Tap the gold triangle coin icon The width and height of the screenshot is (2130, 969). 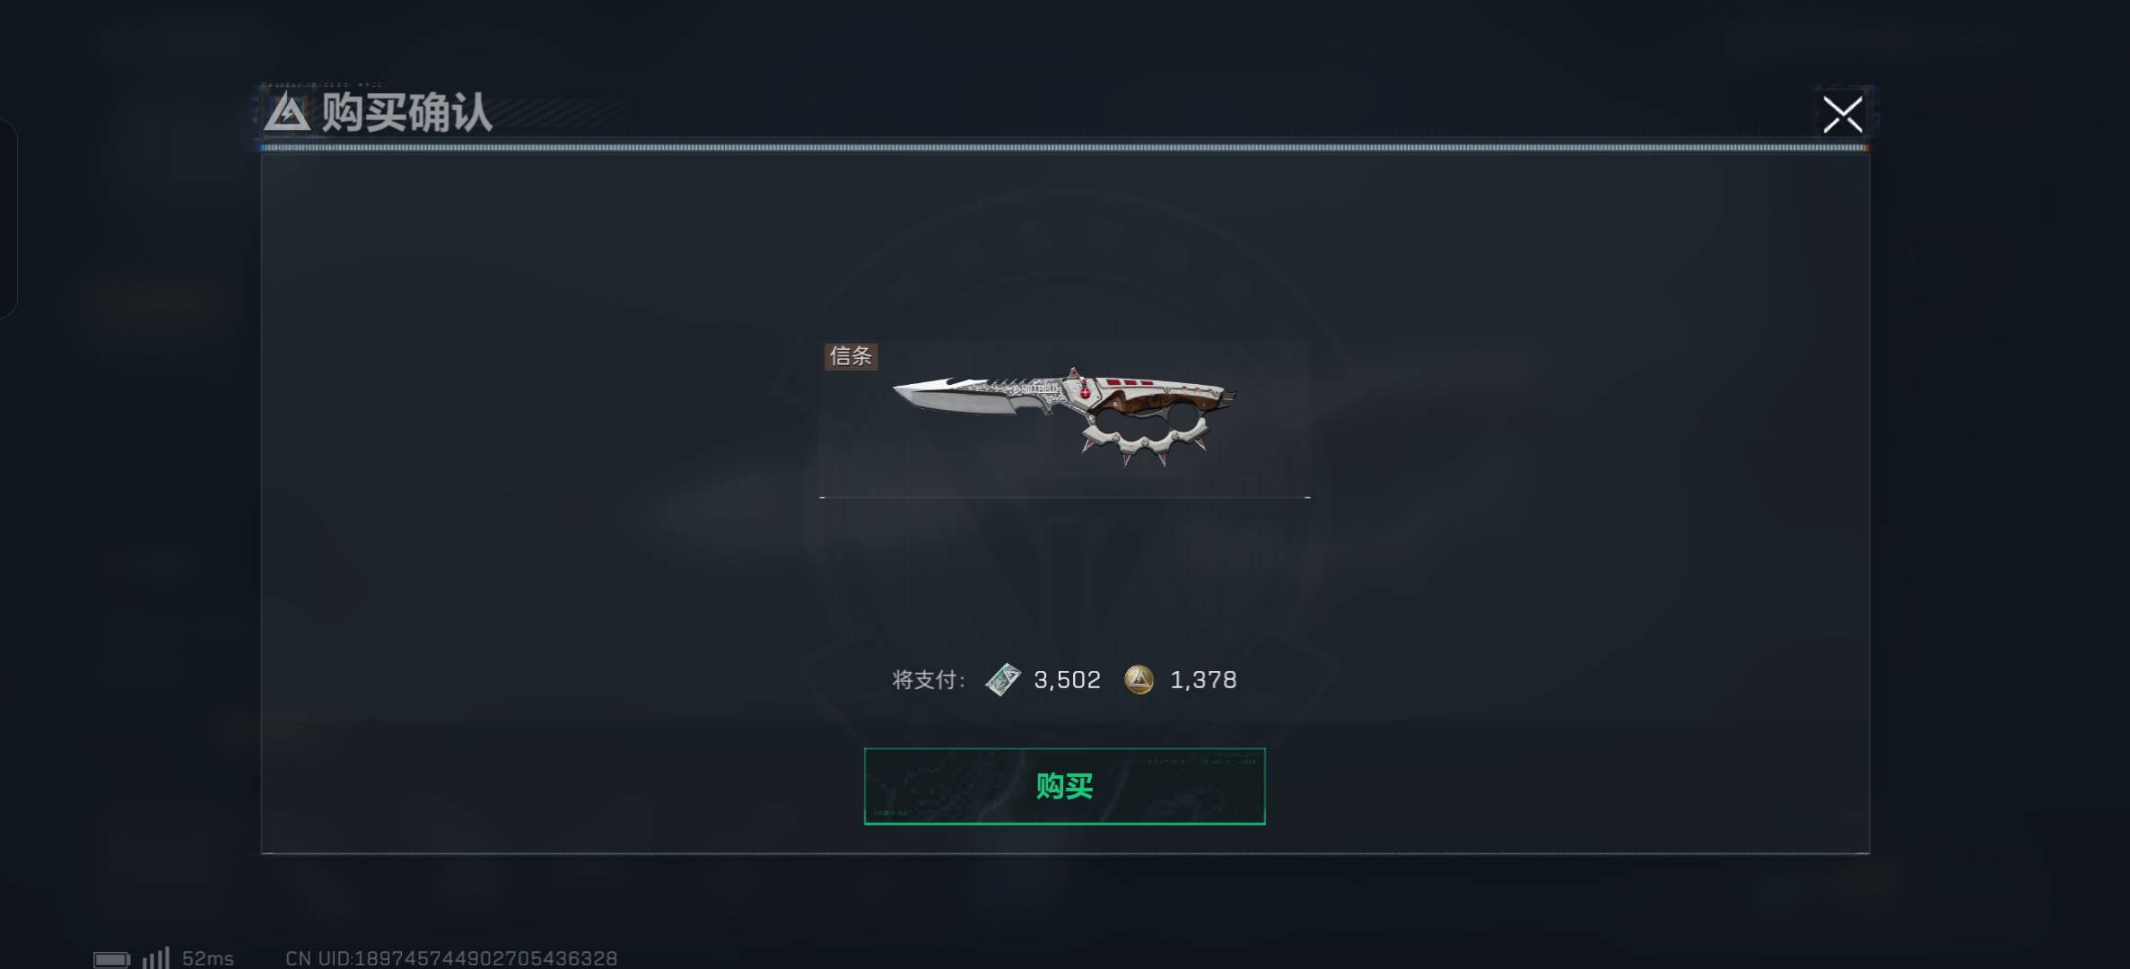(1139, 679)
